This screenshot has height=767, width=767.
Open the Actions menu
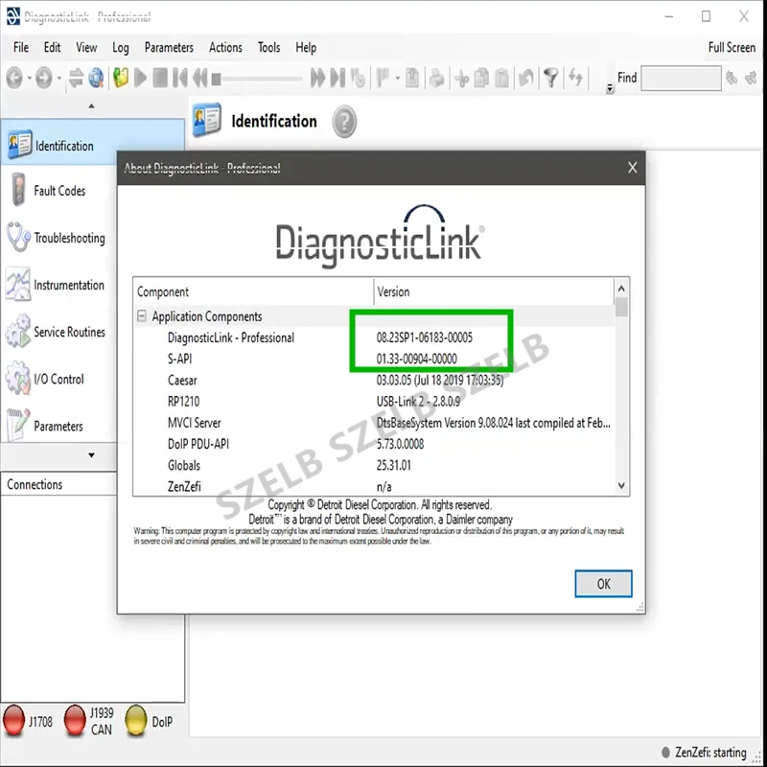pos(225,47)
